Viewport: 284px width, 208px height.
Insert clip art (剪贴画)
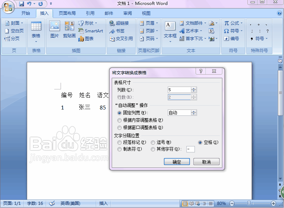click(x=69, y=30)
